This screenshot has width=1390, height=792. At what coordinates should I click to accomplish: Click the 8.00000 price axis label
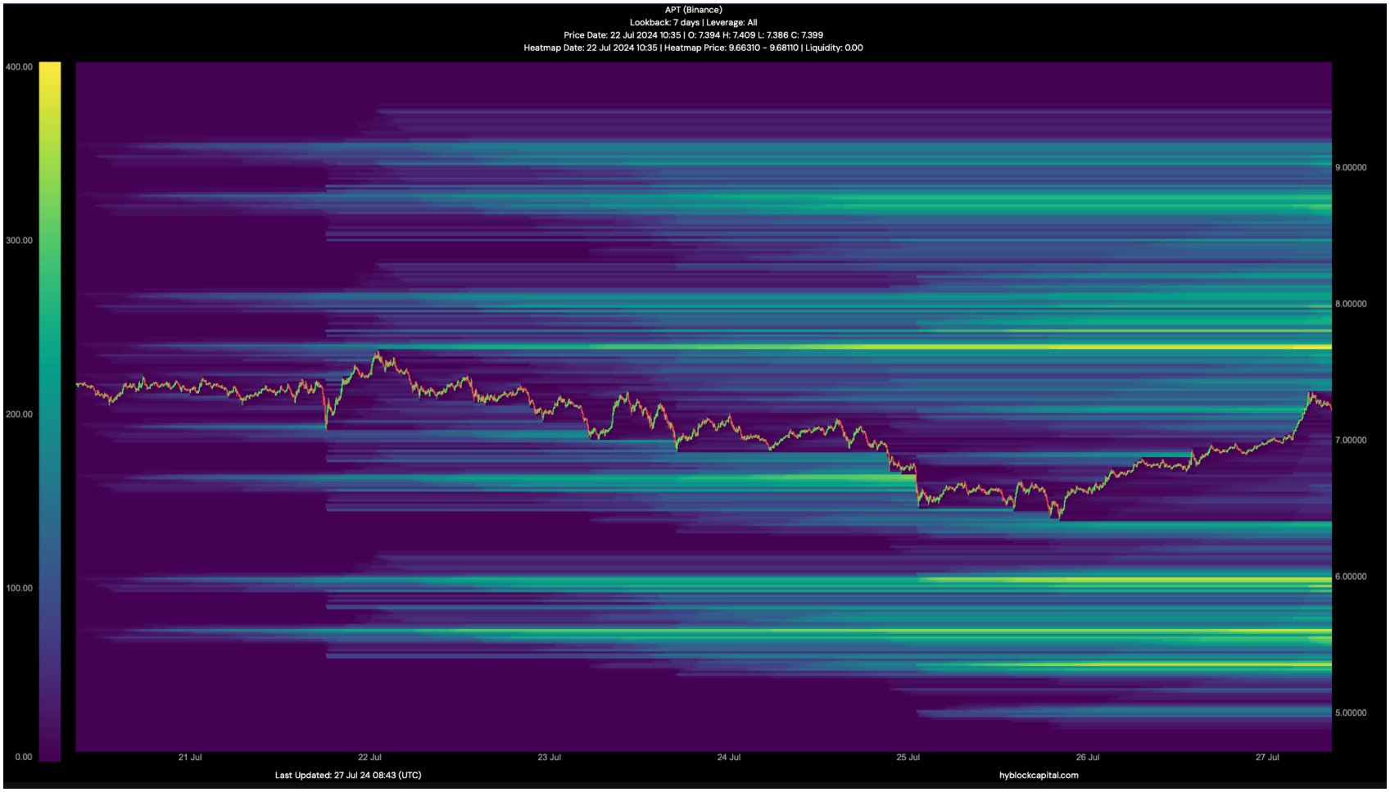click(x=1351, y=304)
